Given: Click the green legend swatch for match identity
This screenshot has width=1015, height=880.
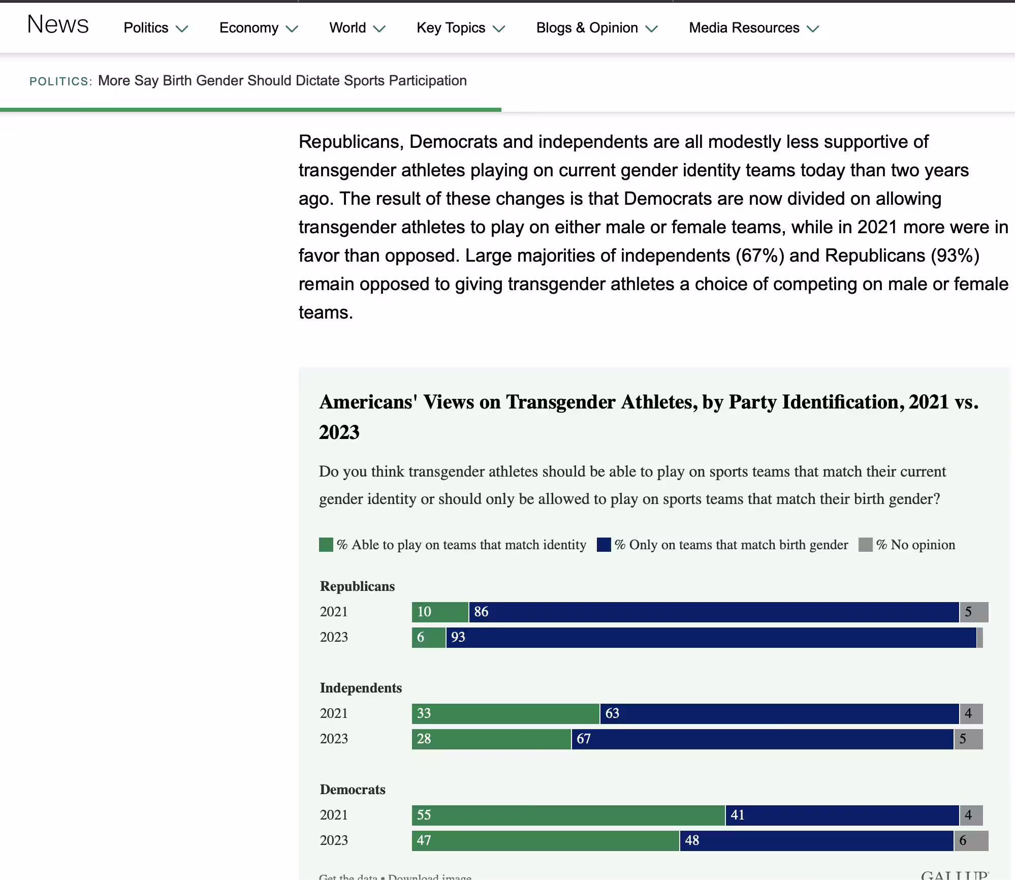Looking at the screenshot, I should click(x=326, y=545).
